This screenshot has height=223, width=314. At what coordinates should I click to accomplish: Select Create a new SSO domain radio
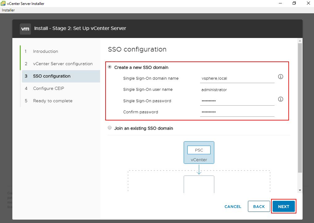(x=110, y=67)
